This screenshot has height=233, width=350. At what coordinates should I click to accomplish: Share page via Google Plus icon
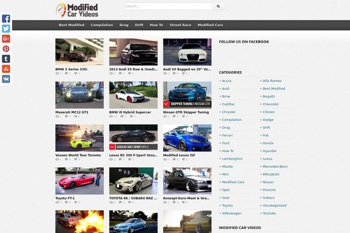pos(6,38)
